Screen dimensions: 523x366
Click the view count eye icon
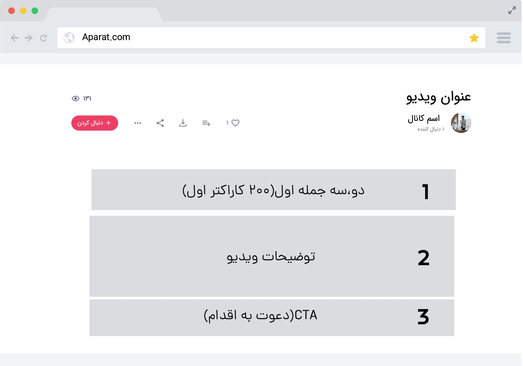[76, 99]
